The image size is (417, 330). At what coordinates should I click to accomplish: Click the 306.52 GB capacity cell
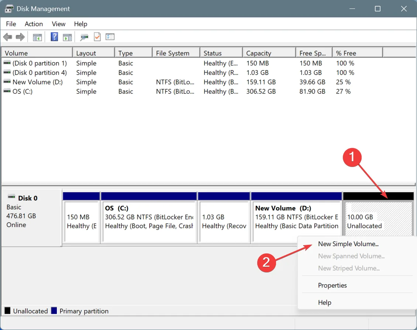tap(261, 91)
